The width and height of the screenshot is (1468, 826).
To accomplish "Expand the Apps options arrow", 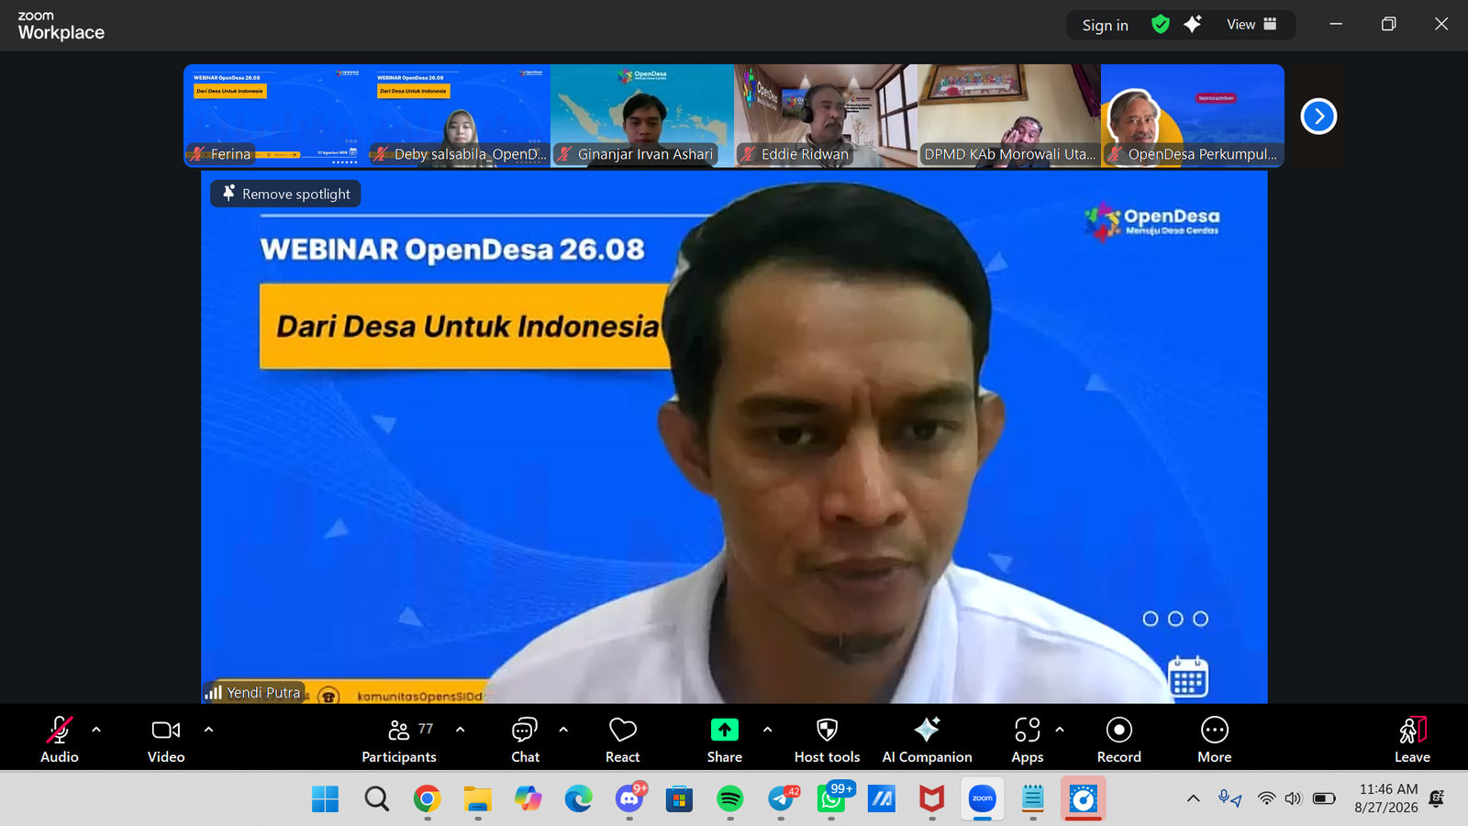I will coord(1060,730).
